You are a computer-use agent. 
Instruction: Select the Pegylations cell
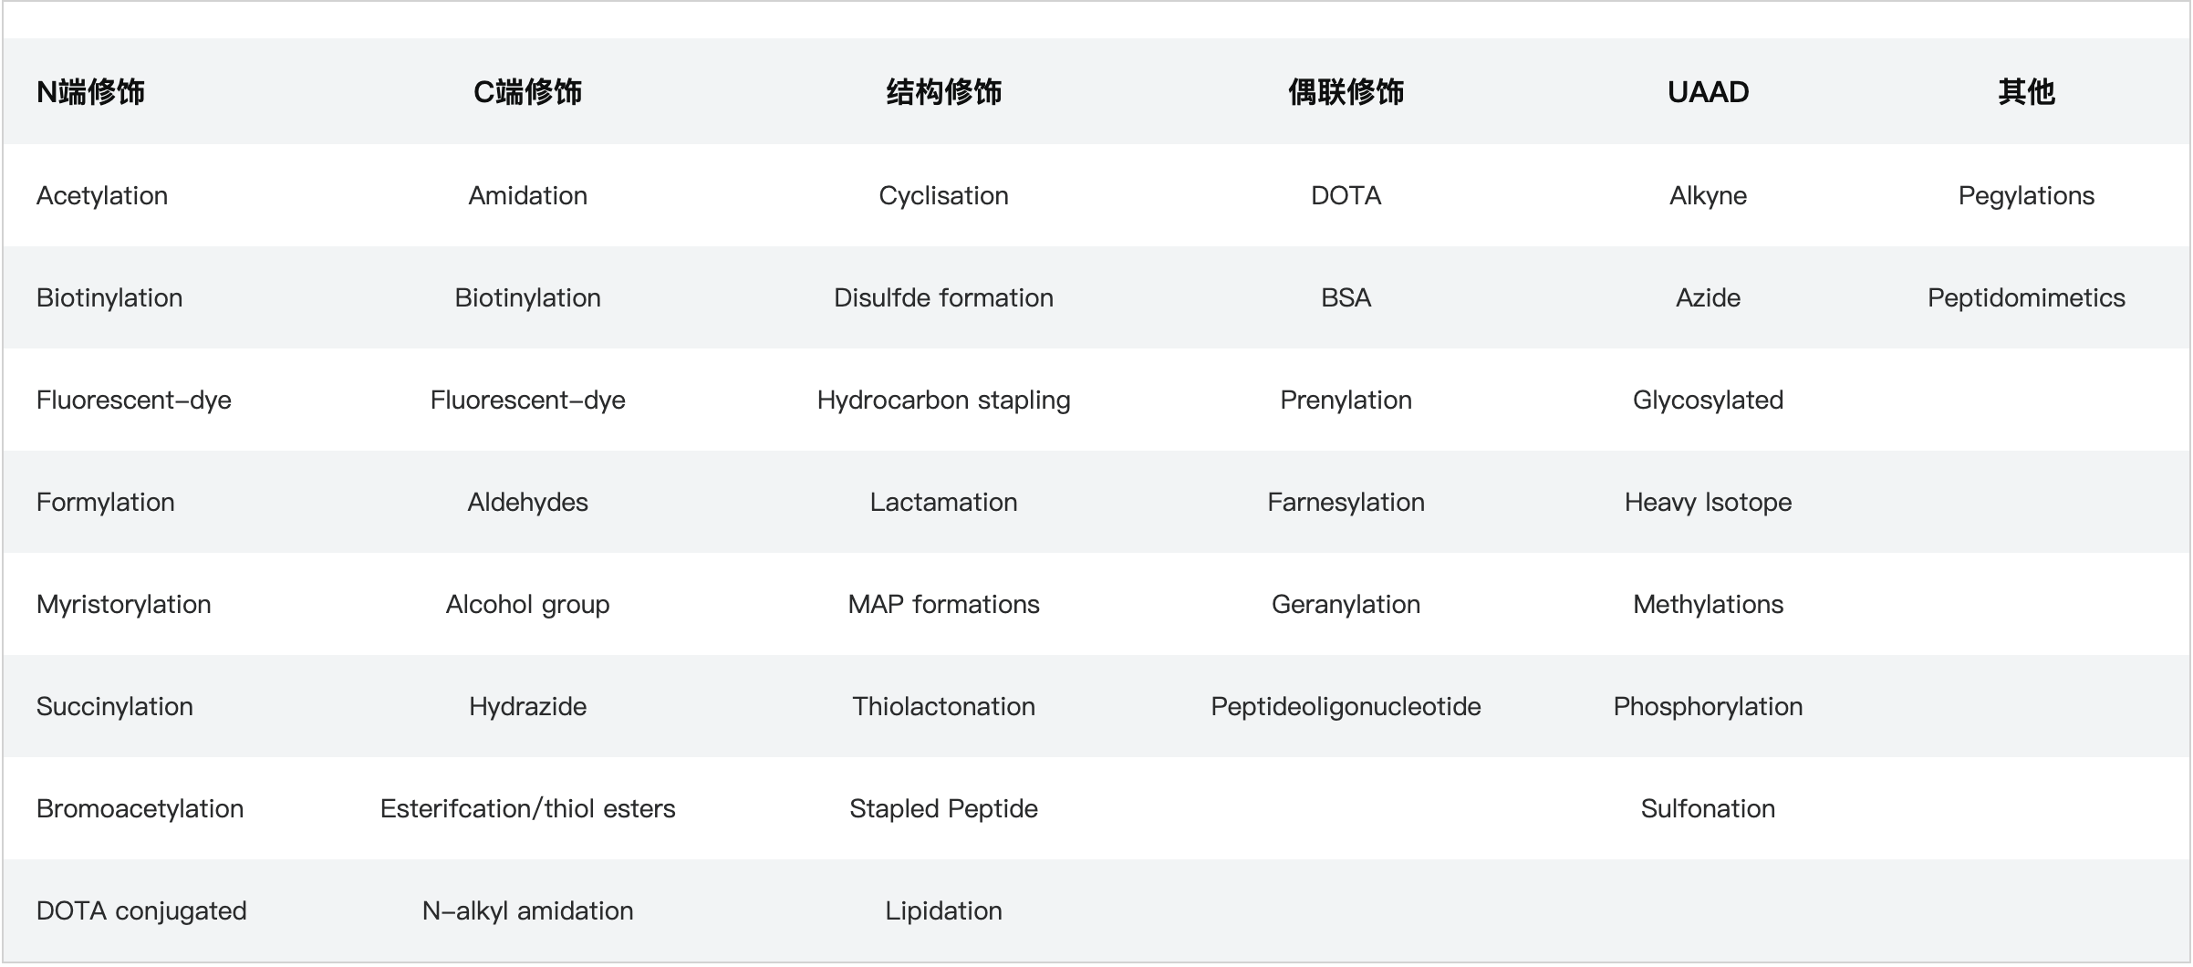(x=2026, y=196)
